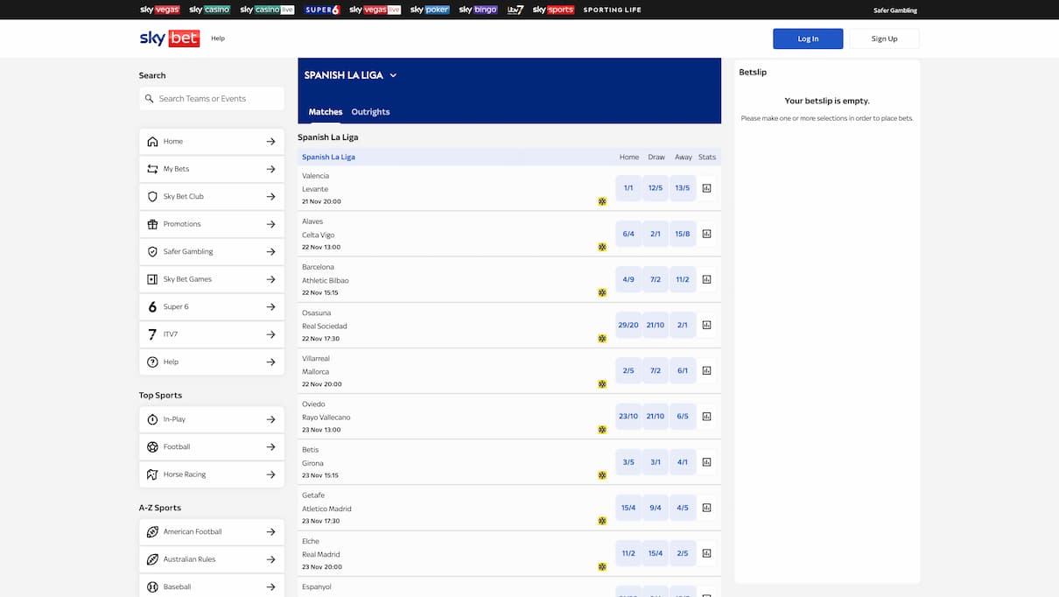View stats for Osasuna v Real Sociedad
The width and height of the screenshot is (1059, 597).
[x=706, y=325]
